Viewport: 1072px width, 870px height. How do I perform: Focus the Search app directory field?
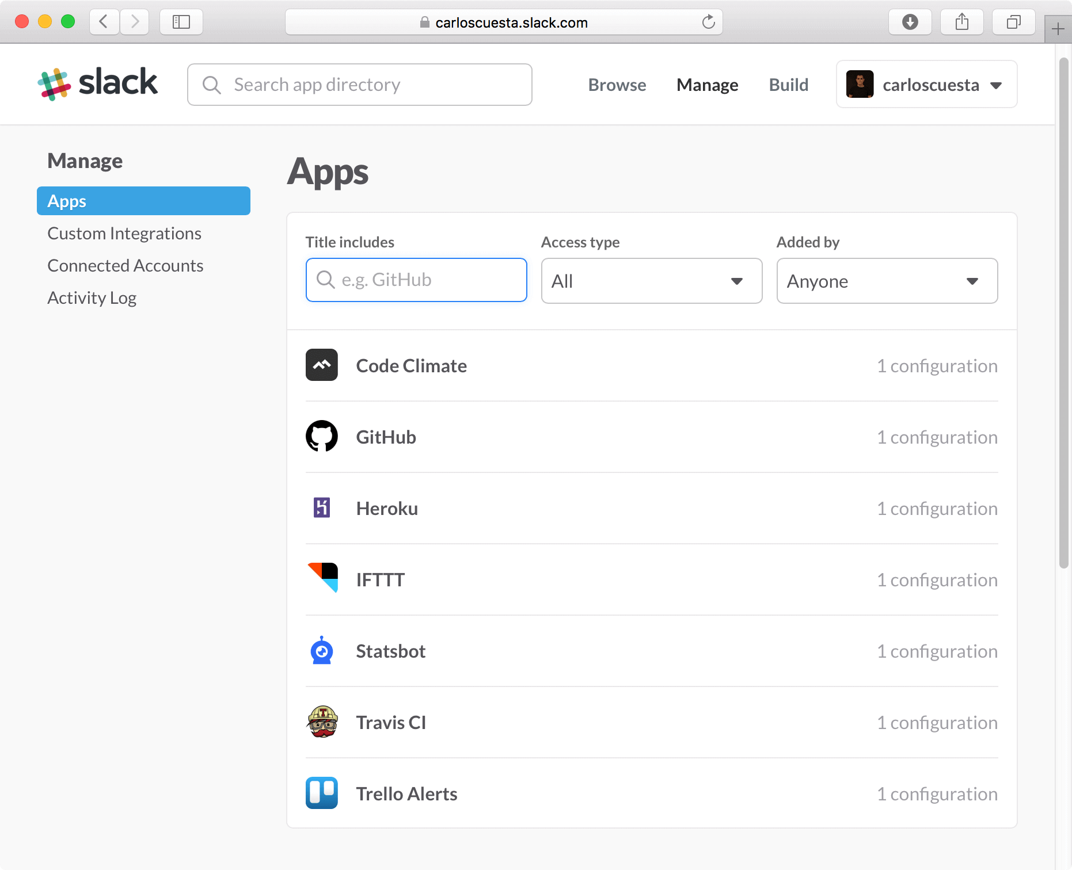[x=360, y=85]
